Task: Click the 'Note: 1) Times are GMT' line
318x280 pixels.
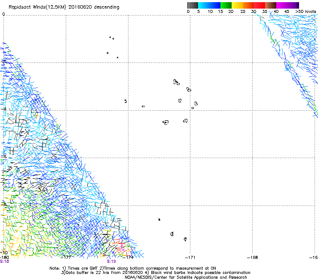Action: 133,268
